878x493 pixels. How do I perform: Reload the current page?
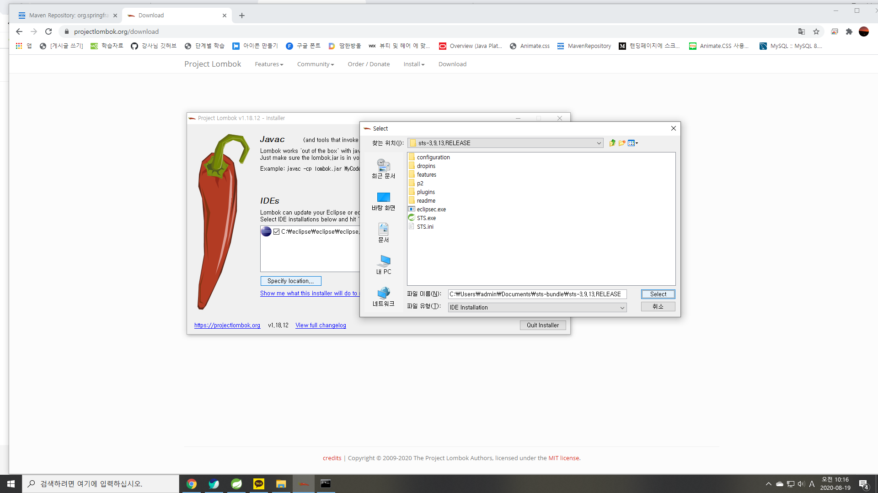(48, 31)
